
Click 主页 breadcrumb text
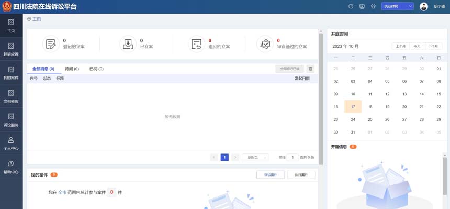[x=37, y=19]
